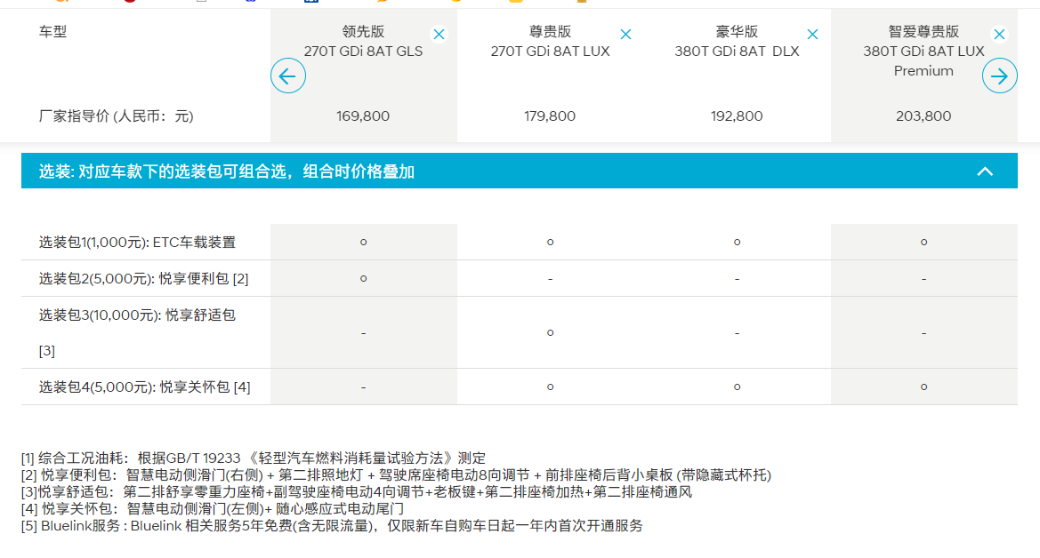Viewport: 1040px width, 558px height.
Task: Select 悦享便利包 option for 领先版
Action: click(x=363, y=277)
